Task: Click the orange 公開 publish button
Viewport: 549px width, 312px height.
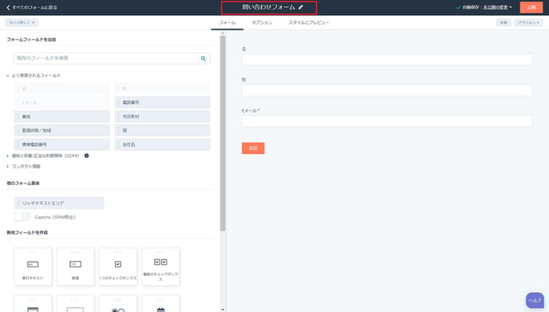Action: (531, 7)
